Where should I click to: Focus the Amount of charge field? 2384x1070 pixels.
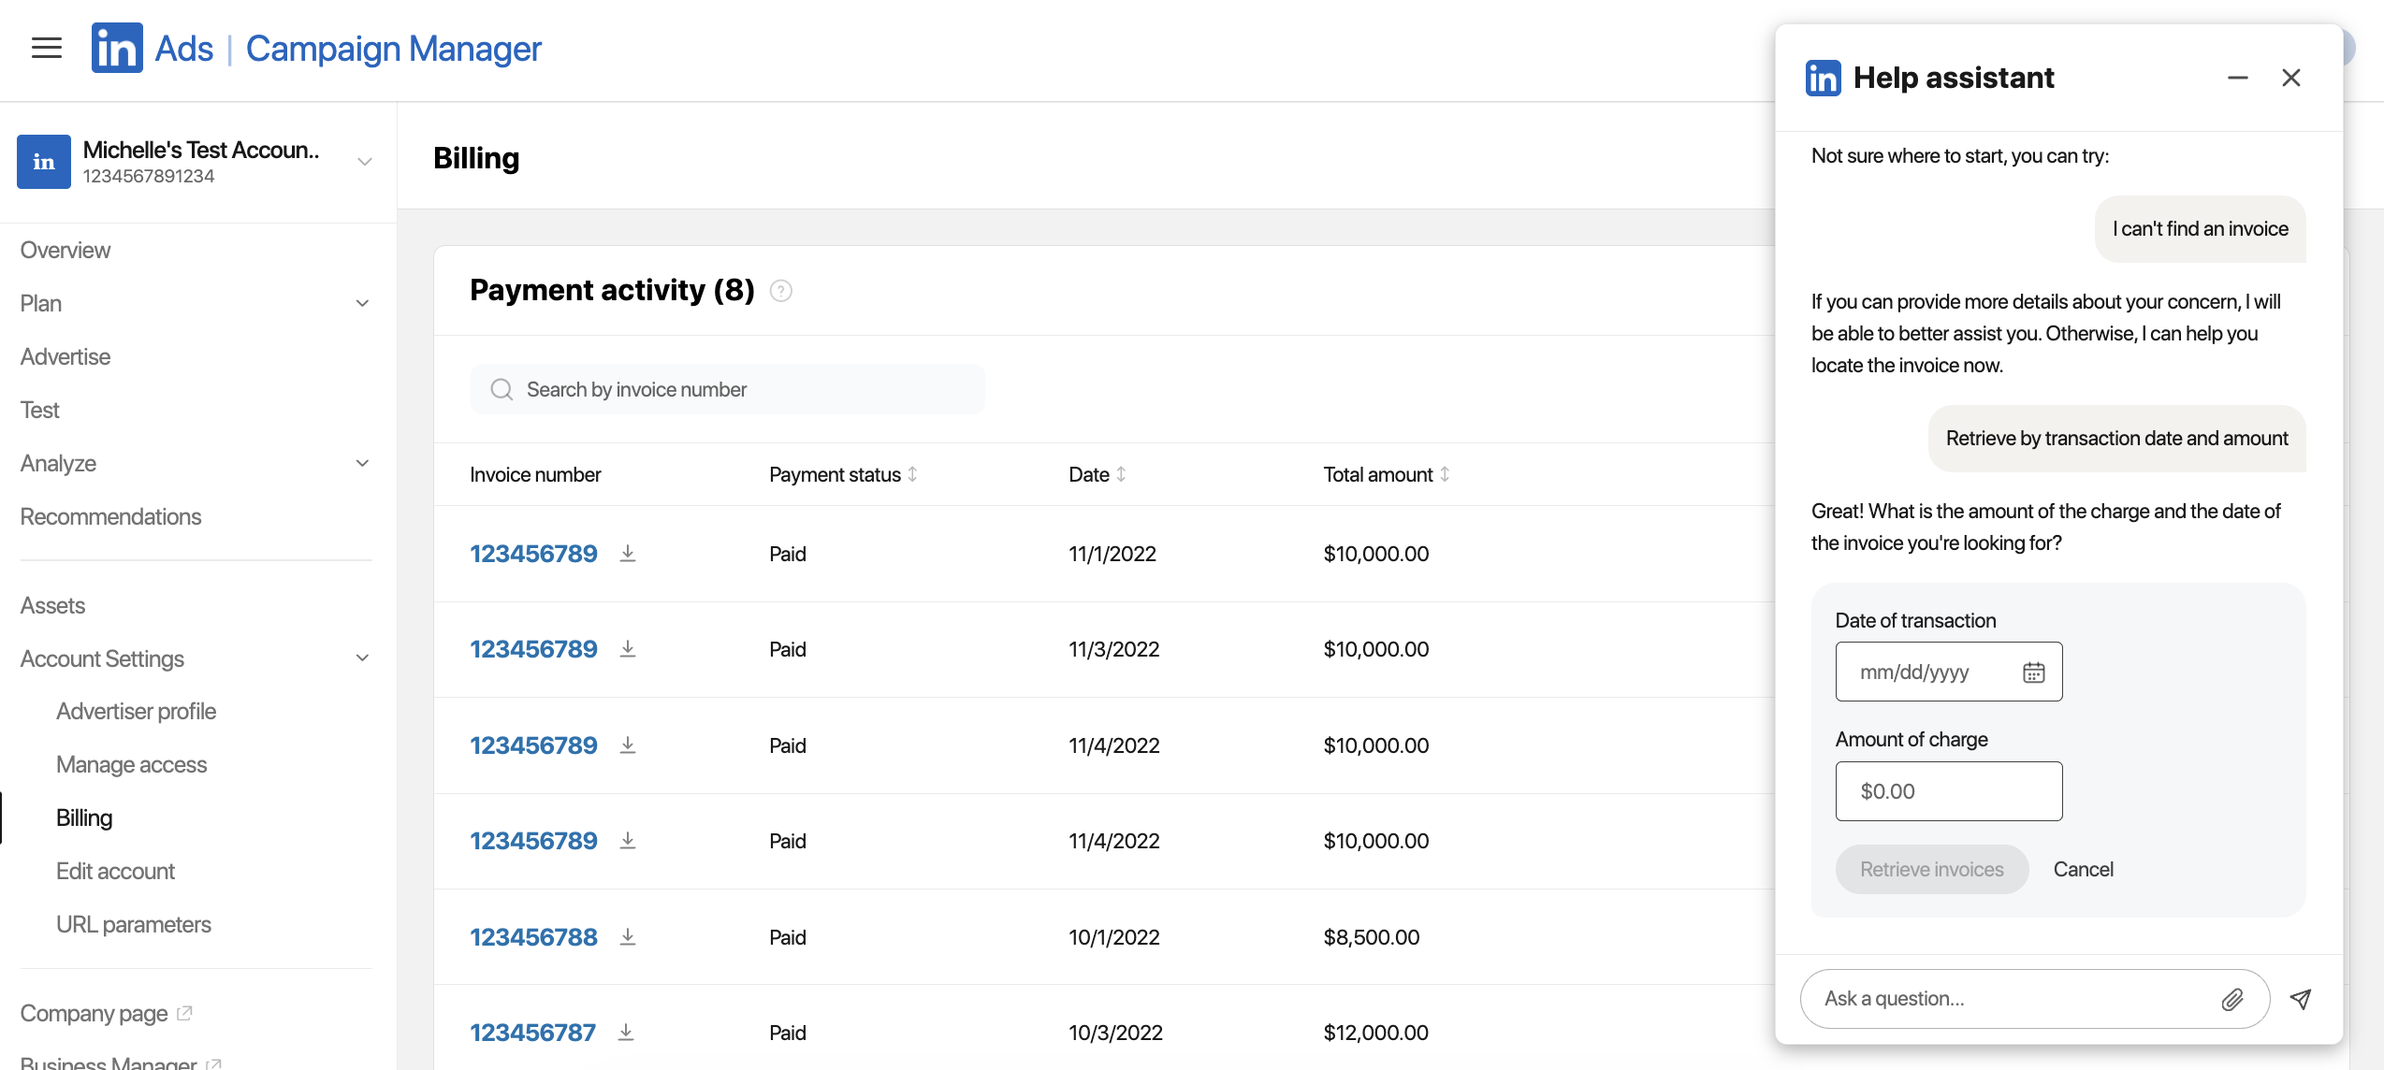pyautogui.click(x=1949, y=791)
